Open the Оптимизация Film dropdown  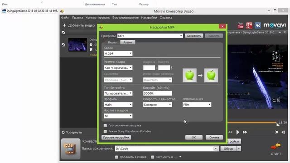197,105
